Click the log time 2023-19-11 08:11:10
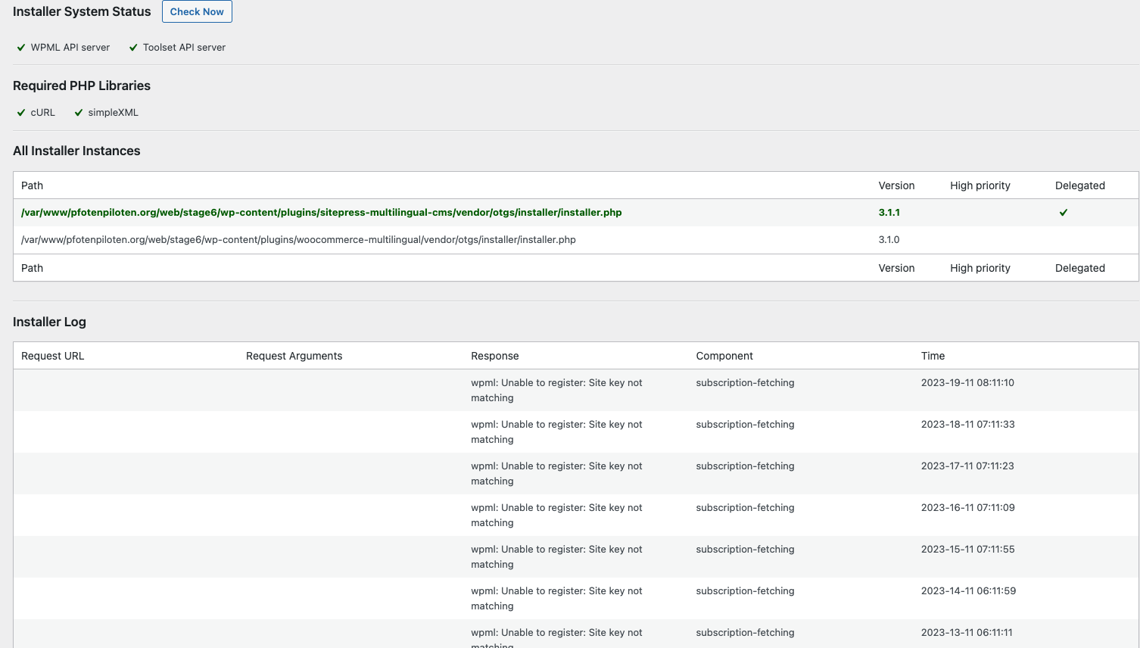The width and height of the screenshot is (1140, 648). point(967,383)
